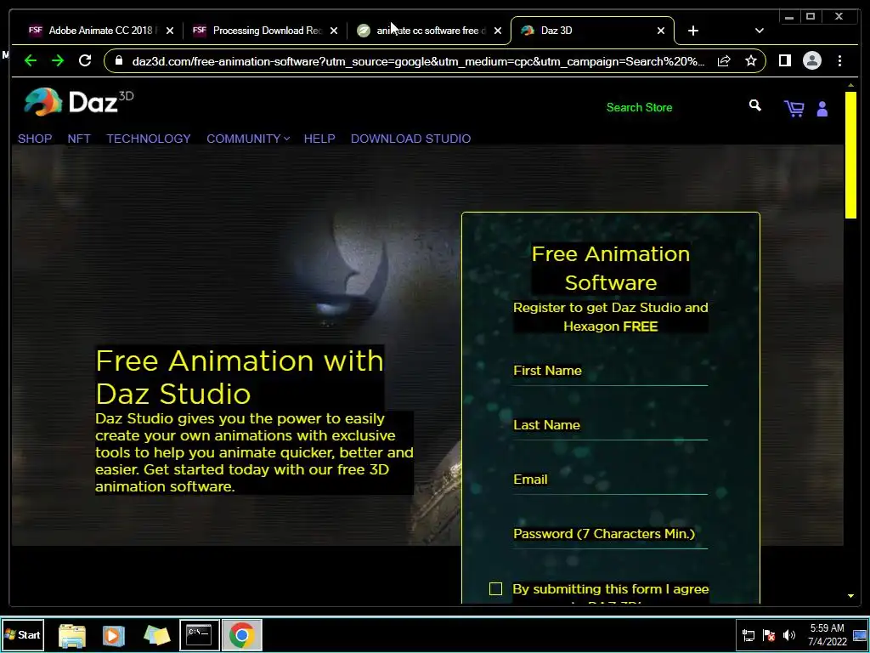870x653 pixels.
Task: Bookmark this page with the star icon
Action: [x=751, y=60]
